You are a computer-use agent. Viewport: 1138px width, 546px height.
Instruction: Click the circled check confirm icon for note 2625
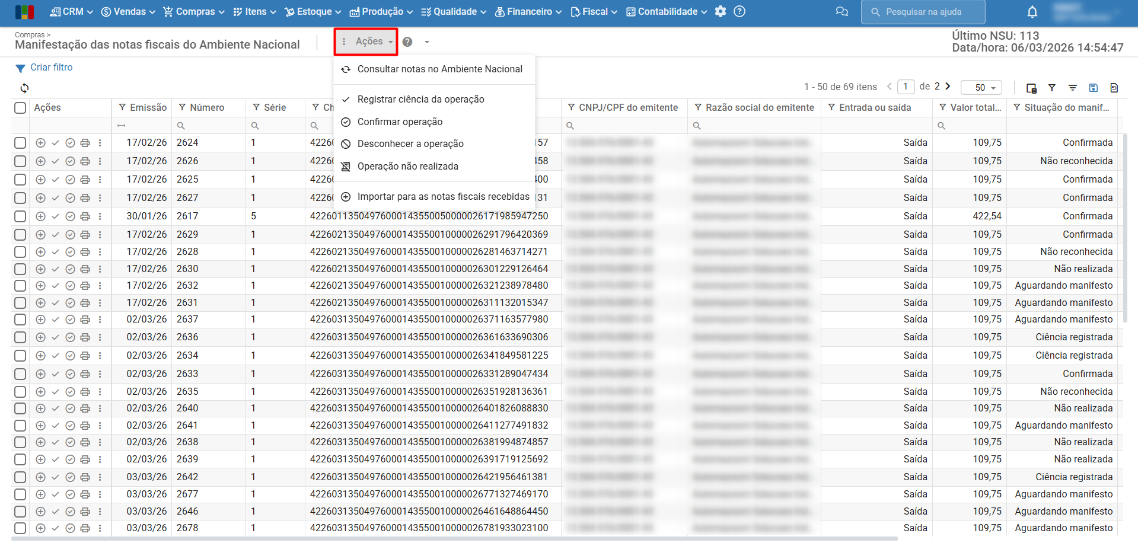(70, 180)
